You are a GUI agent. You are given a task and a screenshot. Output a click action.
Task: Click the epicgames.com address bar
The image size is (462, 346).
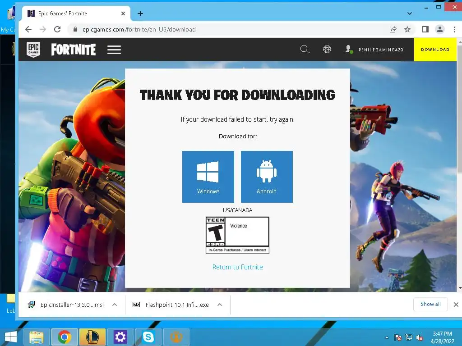[230, 29]
